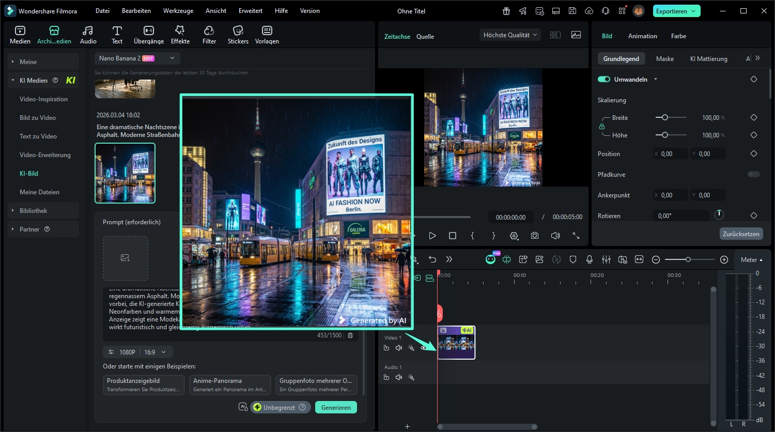Open the Nano Banana 2 model dropdown
Viewport: 775px width, 432px height.
[x=137, y=58]
